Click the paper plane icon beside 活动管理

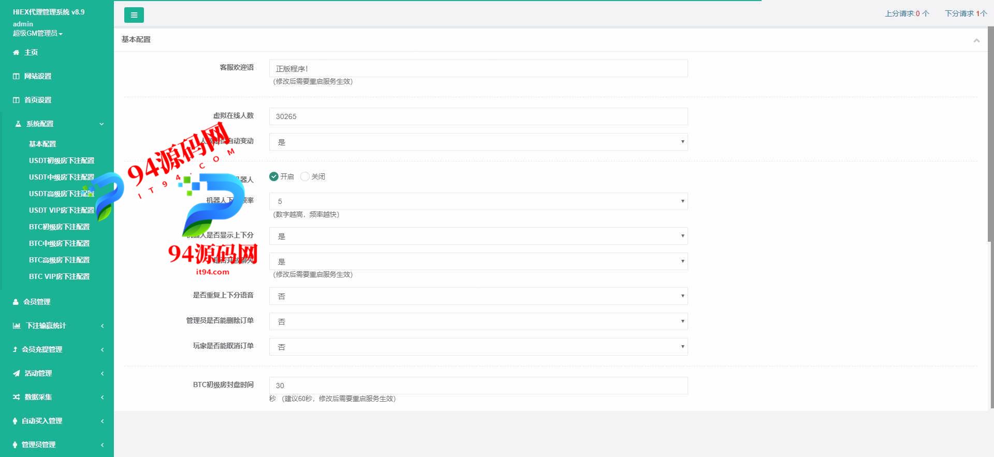click(x=17, y=373)
